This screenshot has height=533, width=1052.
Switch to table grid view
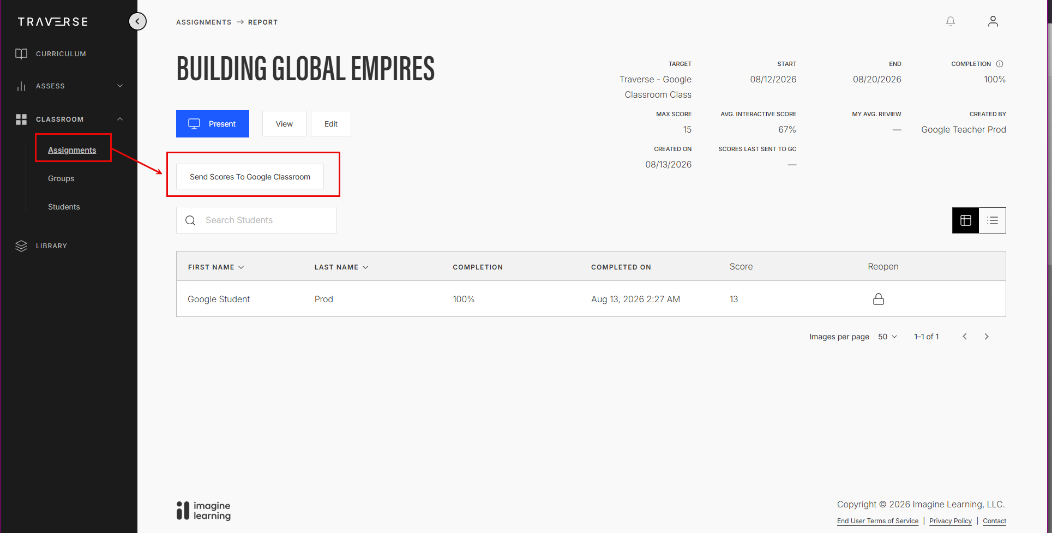(966, 220)
